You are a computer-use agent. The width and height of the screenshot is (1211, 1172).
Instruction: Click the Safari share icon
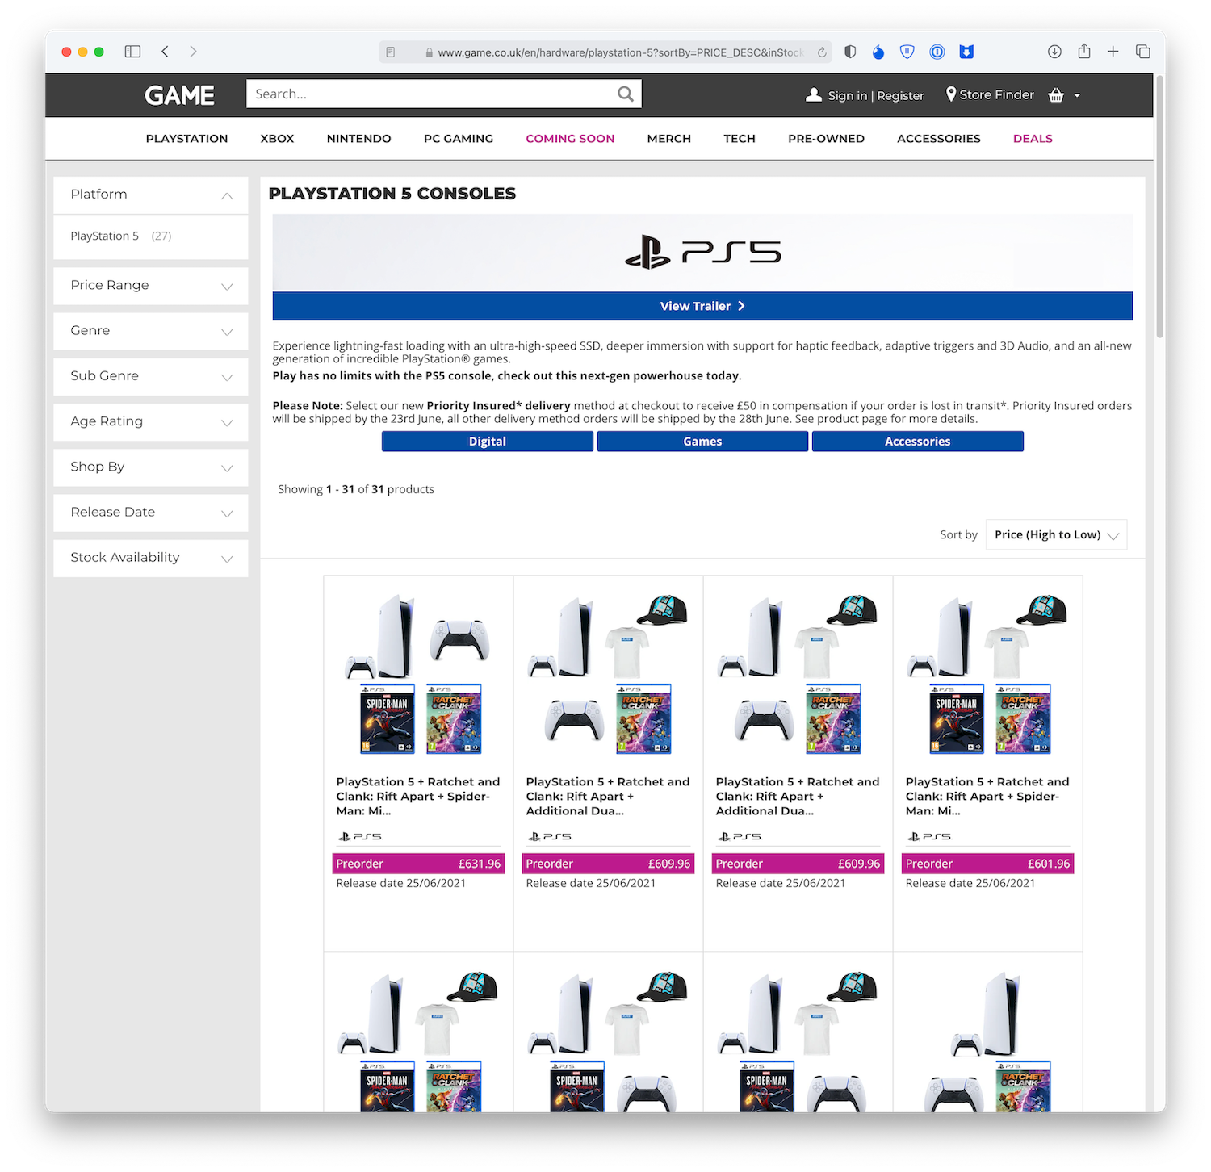(1084, 51)
